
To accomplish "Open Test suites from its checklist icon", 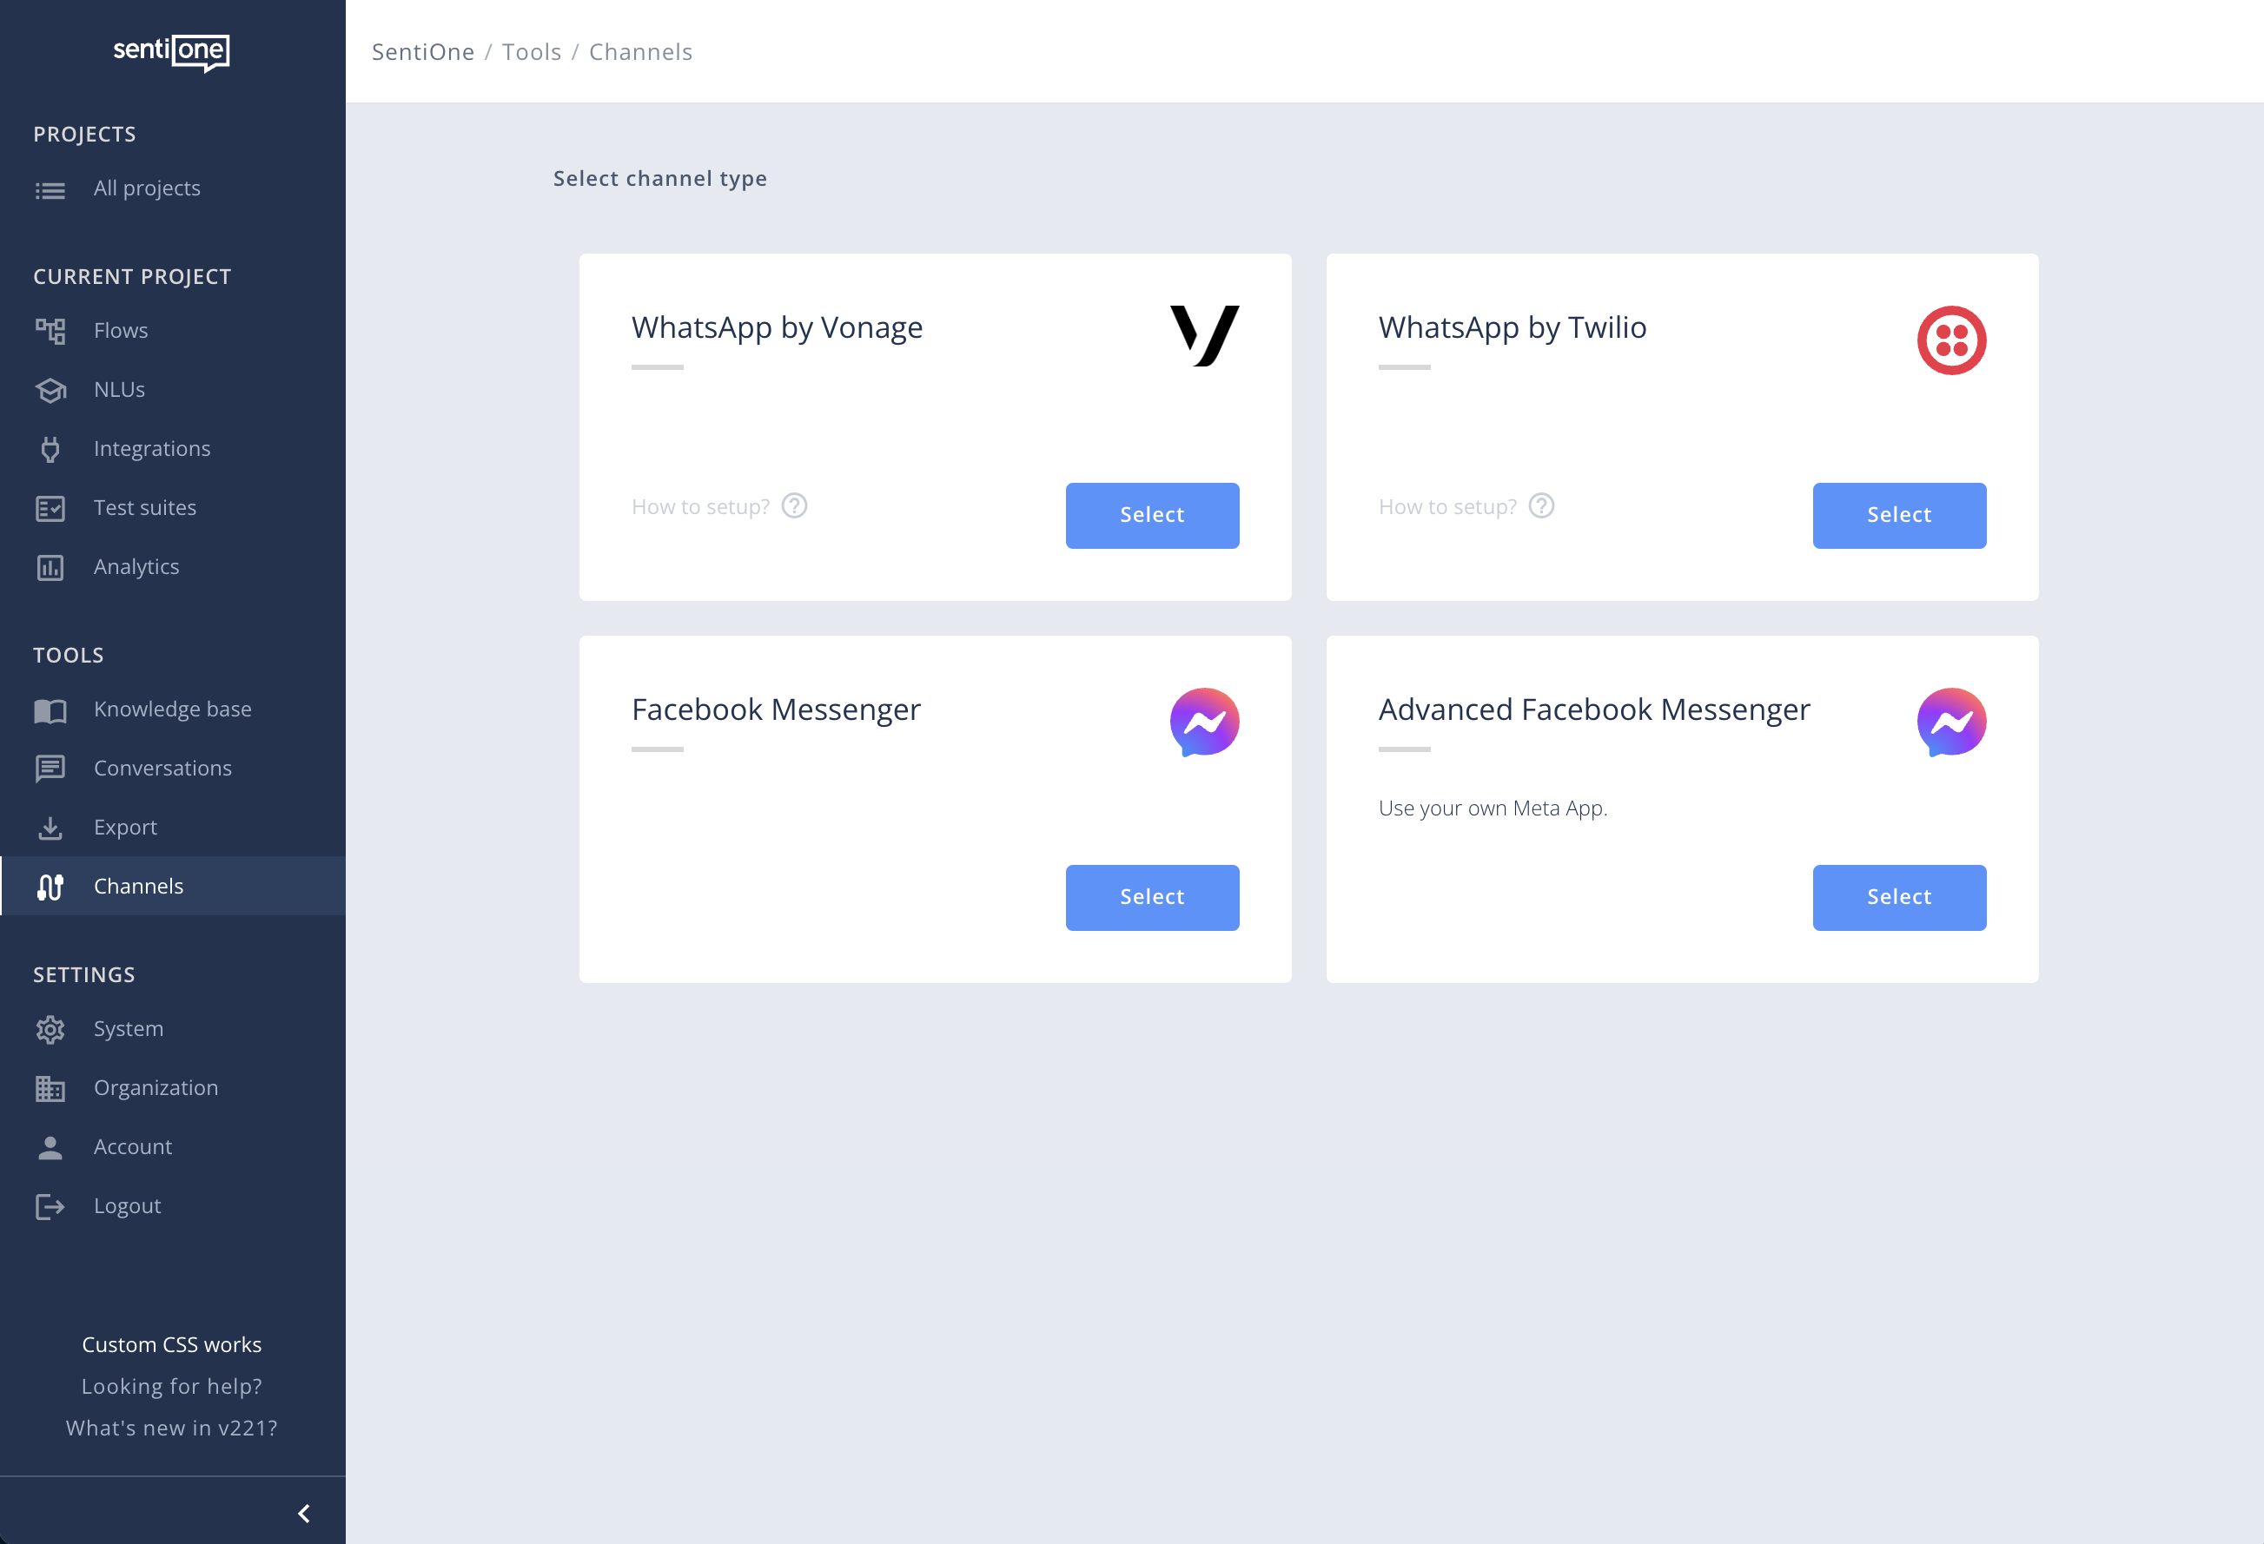I will pyautogui.click(x=50, y=507).
